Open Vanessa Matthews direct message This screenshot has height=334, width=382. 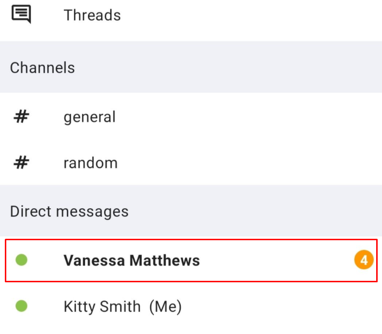(x=191, y=260)
